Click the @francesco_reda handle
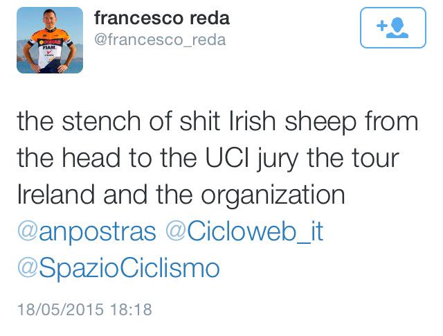 pyautogui.click(x=159, y=40)
